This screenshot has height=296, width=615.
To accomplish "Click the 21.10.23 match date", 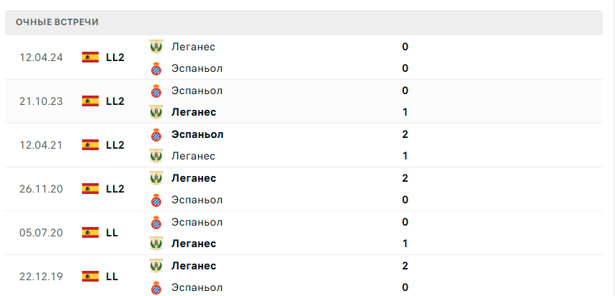I will coord(41,101).
